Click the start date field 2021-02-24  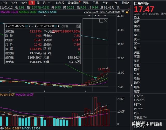[16, 26]
